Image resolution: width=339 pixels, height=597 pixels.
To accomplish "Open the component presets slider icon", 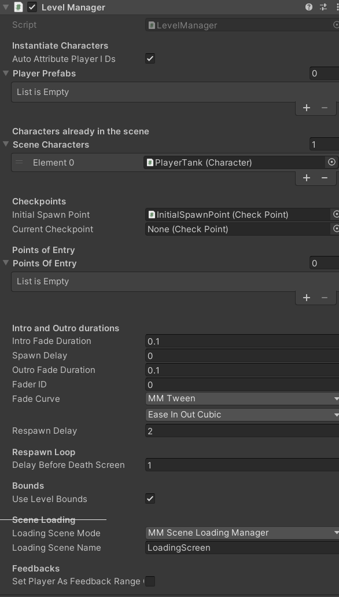I will click(x=323, y=7).
